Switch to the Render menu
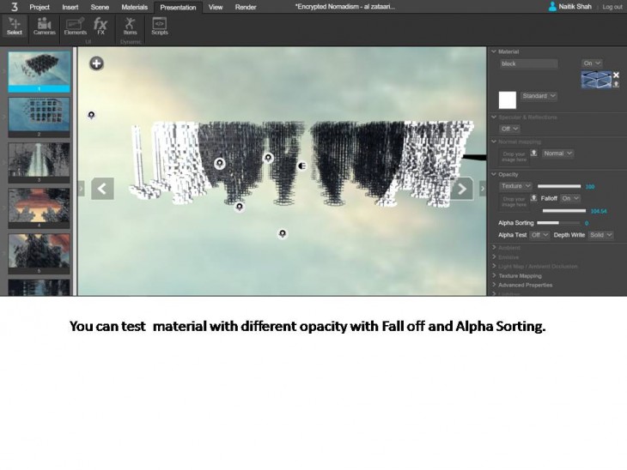Image resolution: width=627 pixels, height=470 pixels. click(x=246, y=6)
